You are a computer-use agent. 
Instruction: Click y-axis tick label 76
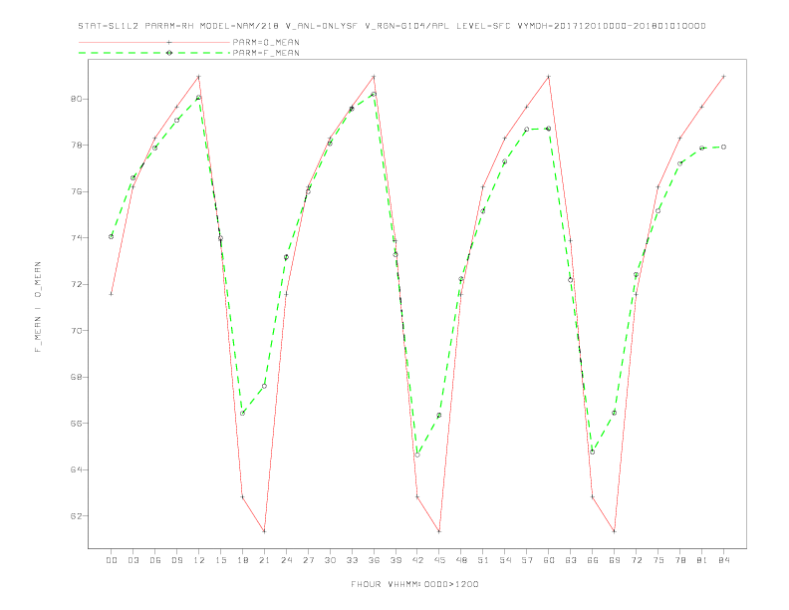(x=76, y=191)
